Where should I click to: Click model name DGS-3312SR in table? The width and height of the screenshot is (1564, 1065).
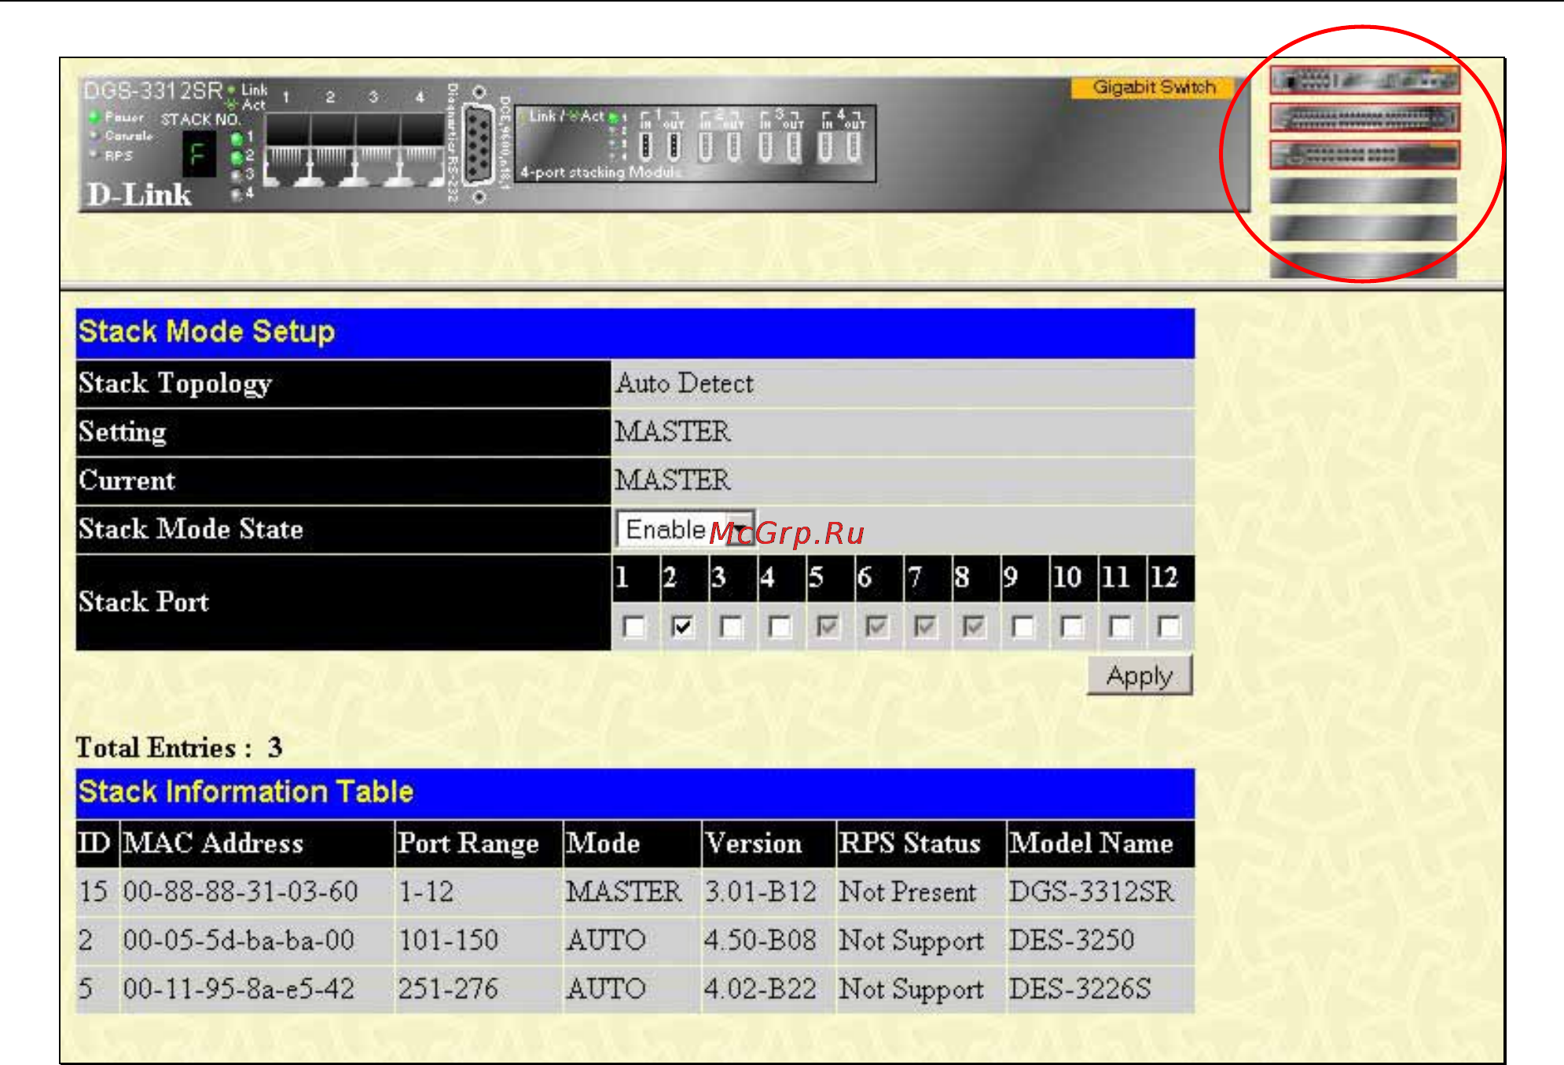pos(1092,892)
